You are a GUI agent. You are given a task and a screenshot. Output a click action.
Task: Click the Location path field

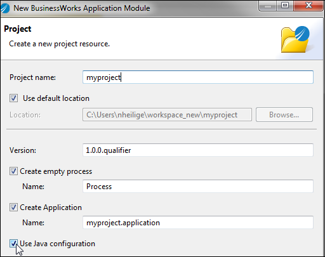(x=167, y=115)
